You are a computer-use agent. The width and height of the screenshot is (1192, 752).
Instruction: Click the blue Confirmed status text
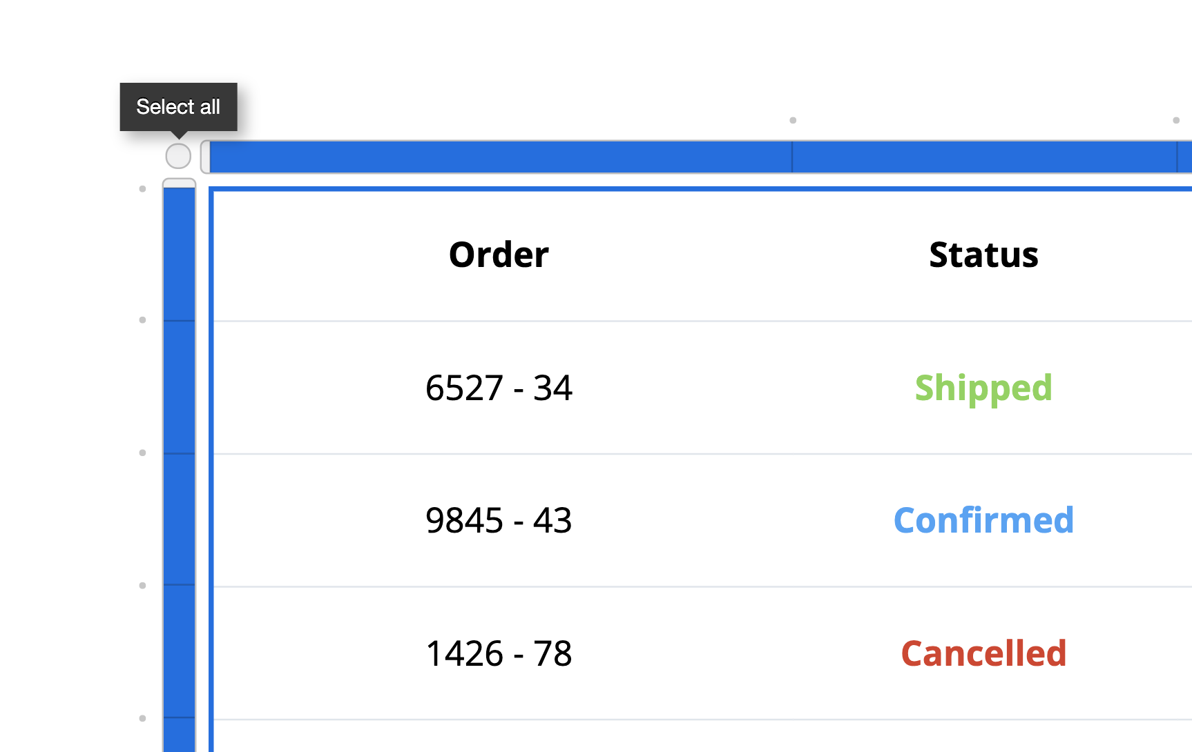(x=983, y=520)
